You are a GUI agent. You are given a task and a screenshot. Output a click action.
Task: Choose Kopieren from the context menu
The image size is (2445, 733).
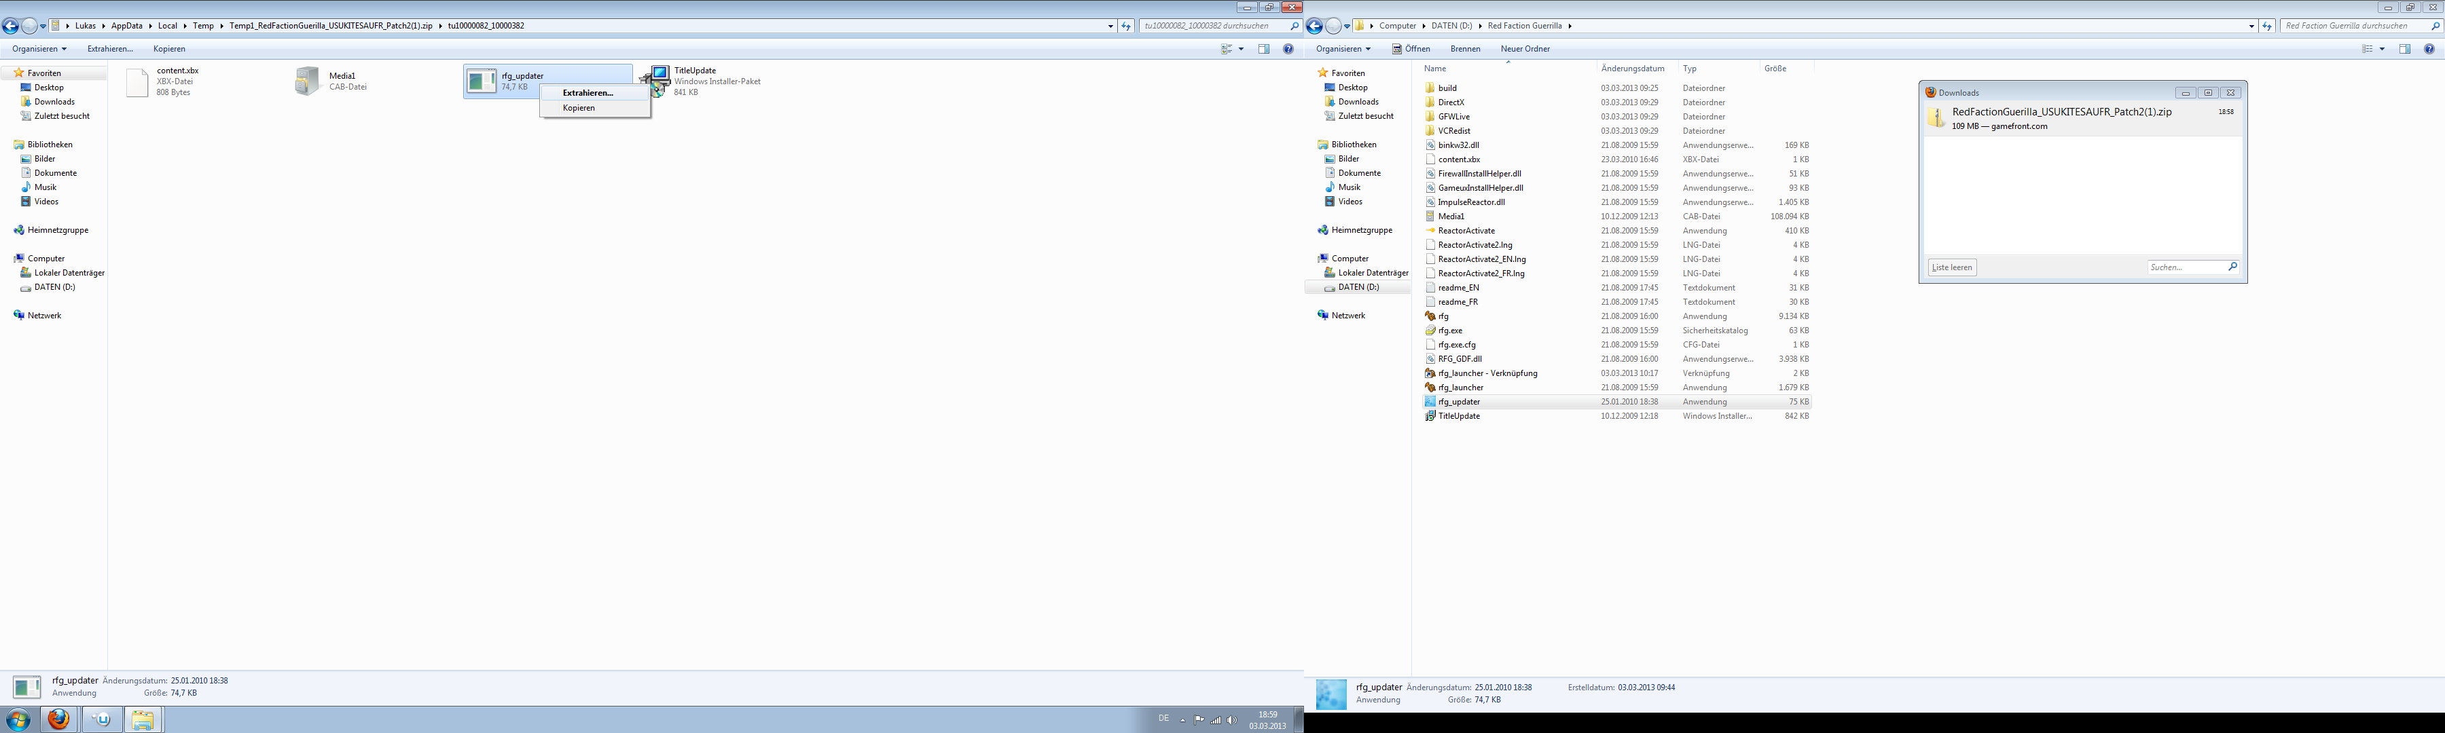579,108
